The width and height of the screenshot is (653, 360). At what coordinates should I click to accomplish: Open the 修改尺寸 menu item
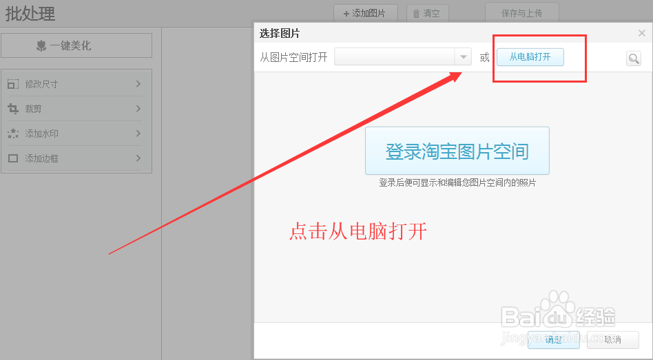pos(74,84)
